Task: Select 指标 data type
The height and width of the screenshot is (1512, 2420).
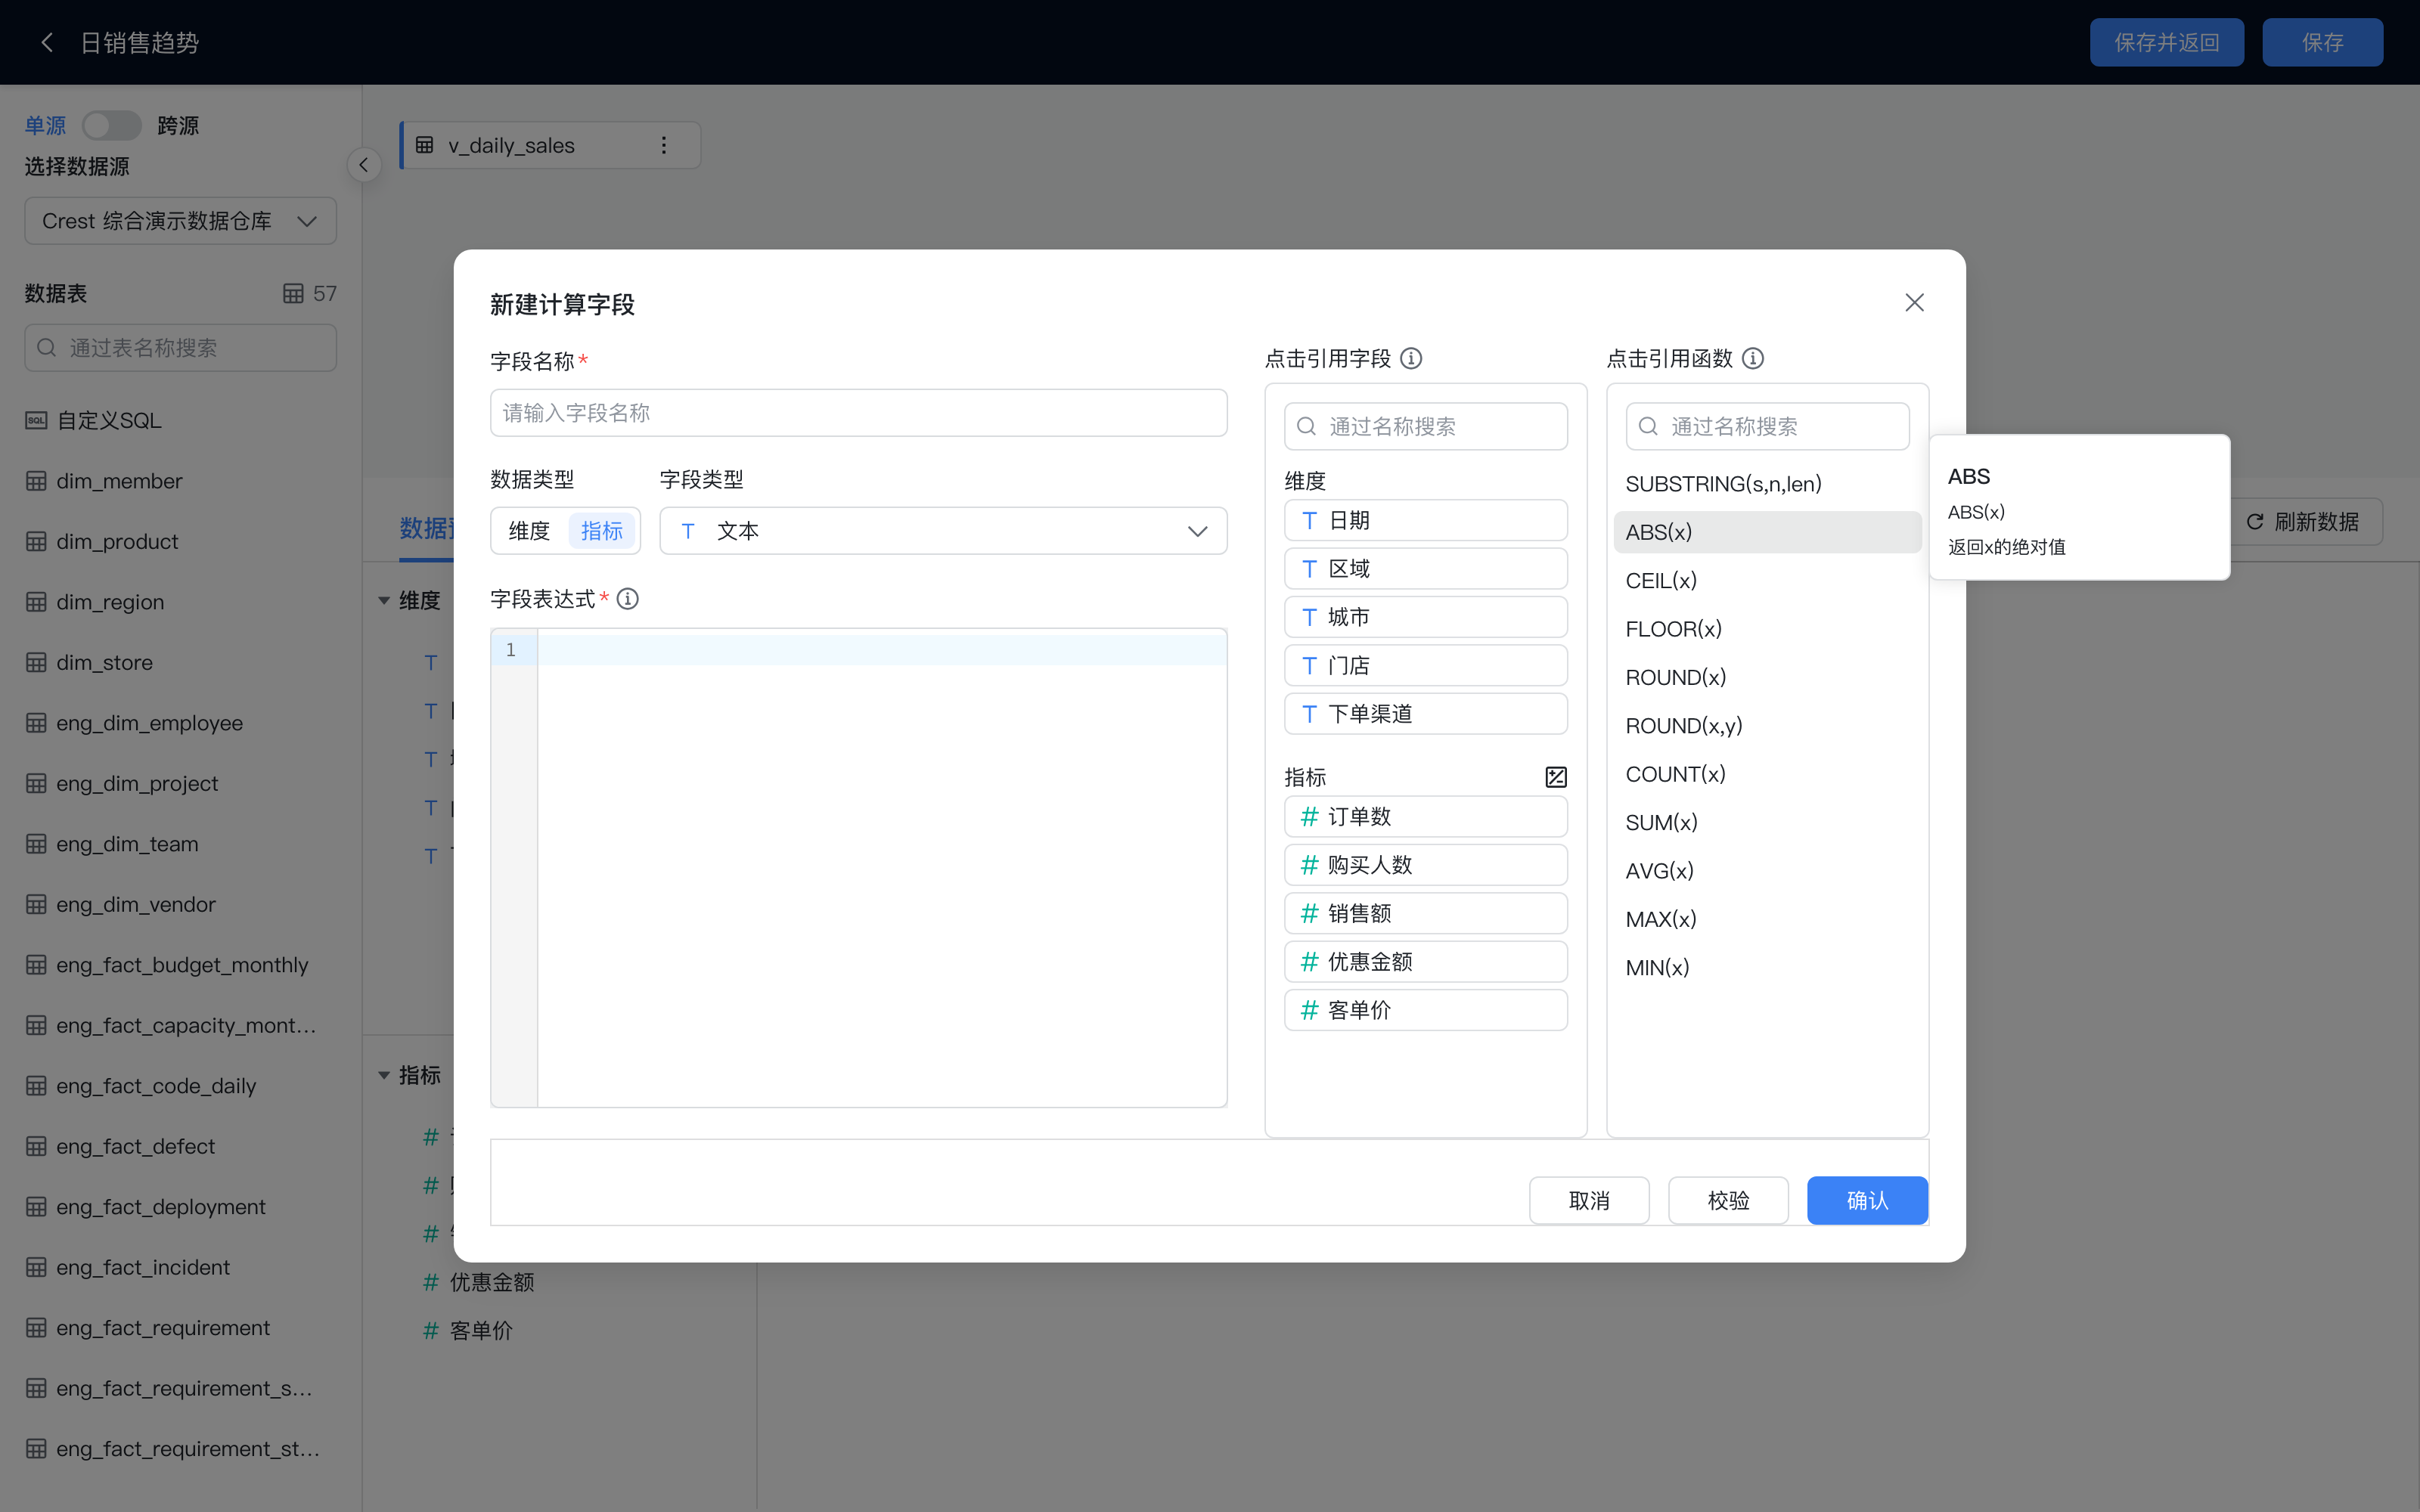Action: pos(602,531)
